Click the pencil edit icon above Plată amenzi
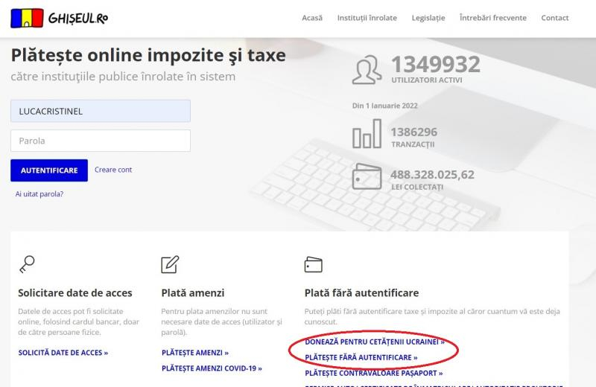This screenshot has height=387, width=596. (x=170, y=263)
